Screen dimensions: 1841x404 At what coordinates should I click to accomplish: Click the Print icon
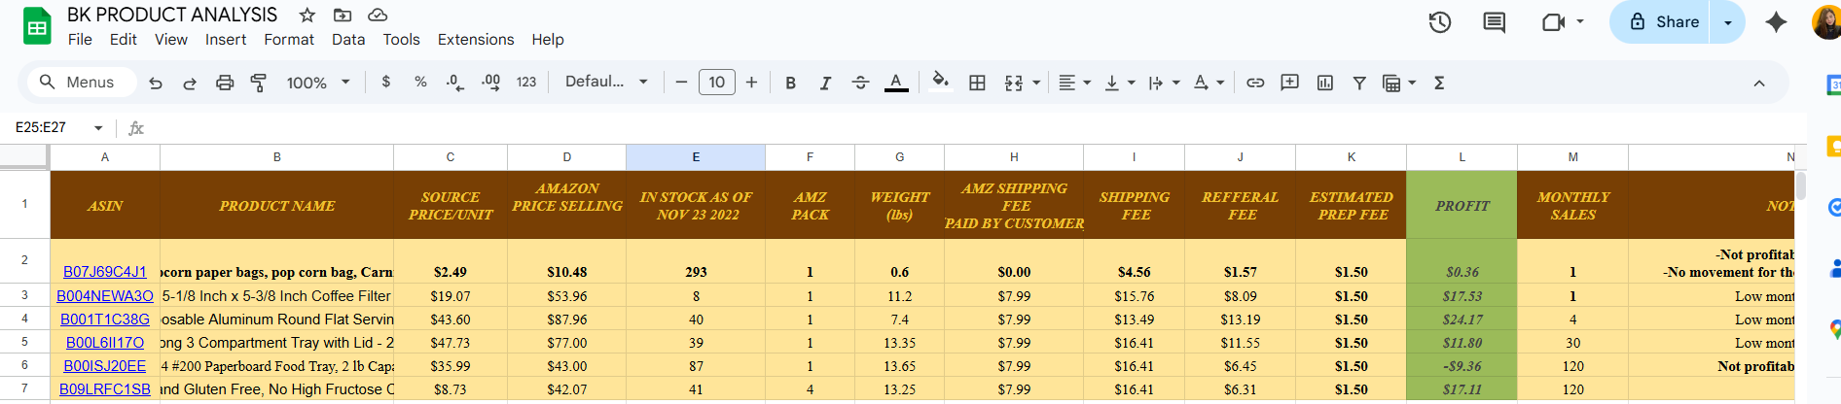tap(225, 84)
